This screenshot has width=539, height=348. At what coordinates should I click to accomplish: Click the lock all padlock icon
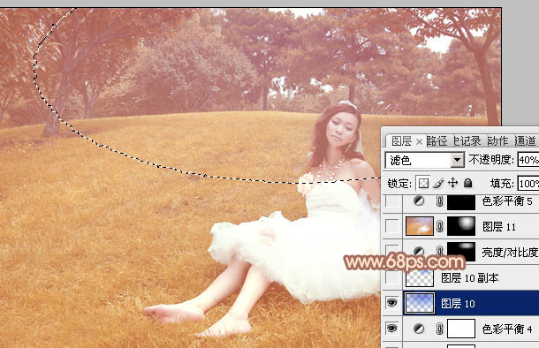467,183
